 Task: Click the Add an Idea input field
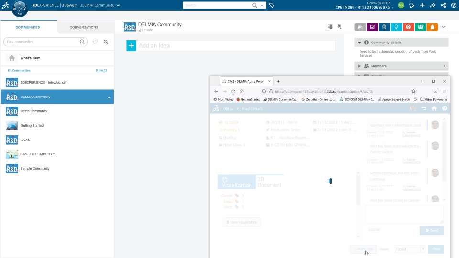236,46
